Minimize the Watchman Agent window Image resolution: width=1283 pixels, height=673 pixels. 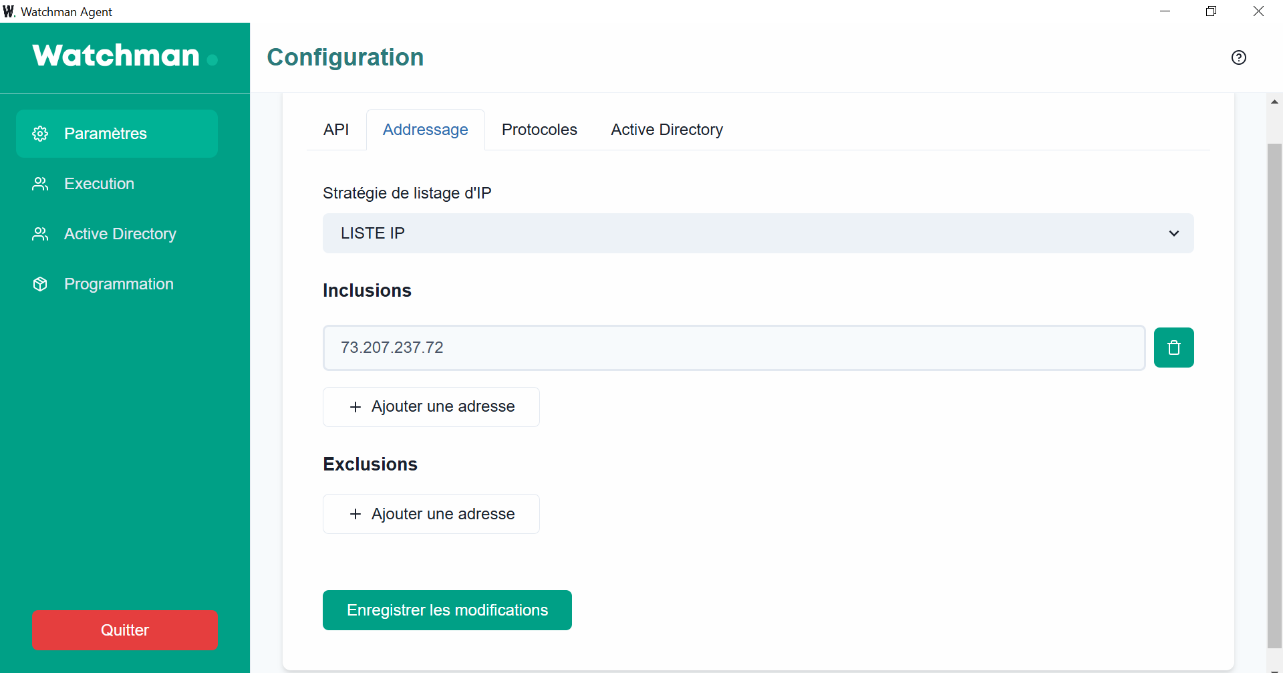click(1165, 11)
